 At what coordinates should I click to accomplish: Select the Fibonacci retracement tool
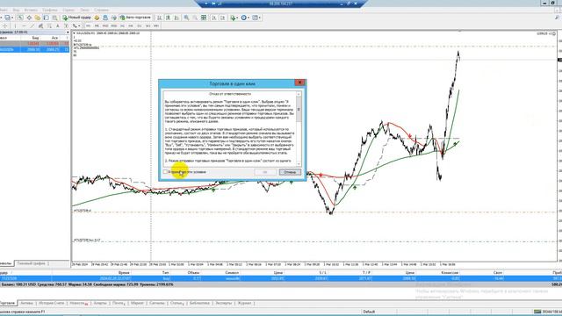tap(49, 25)
